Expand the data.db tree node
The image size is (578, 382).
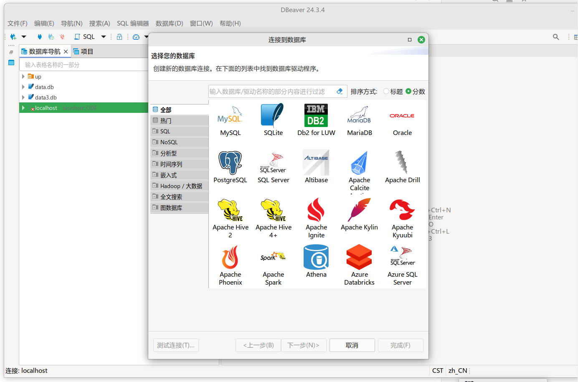[23, 87]
